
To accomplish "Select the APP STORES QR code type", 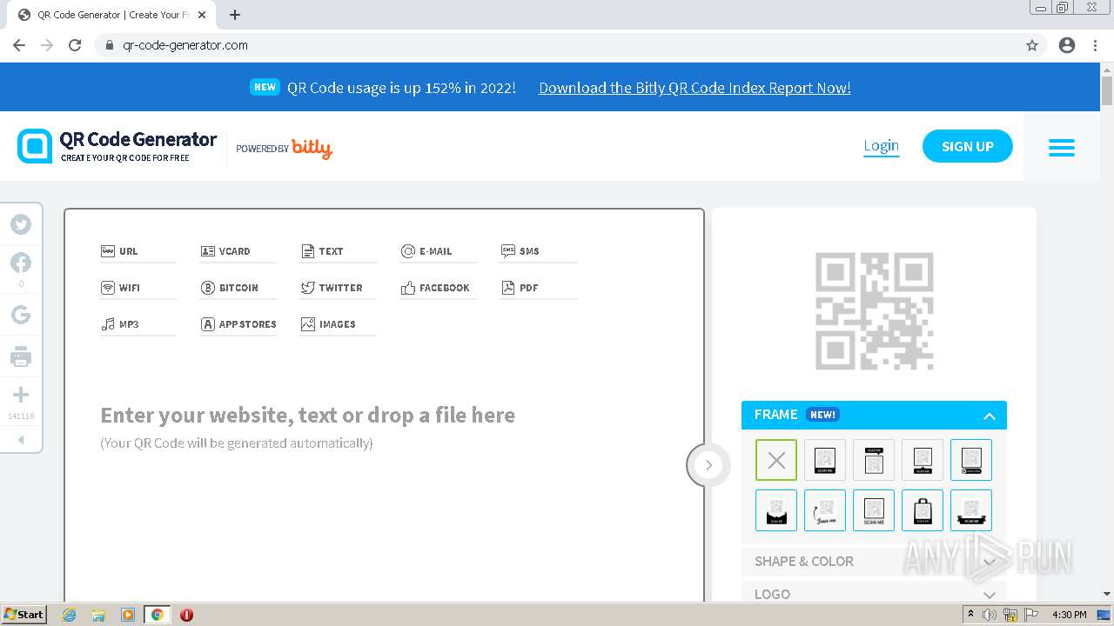I will pos(238,324).
